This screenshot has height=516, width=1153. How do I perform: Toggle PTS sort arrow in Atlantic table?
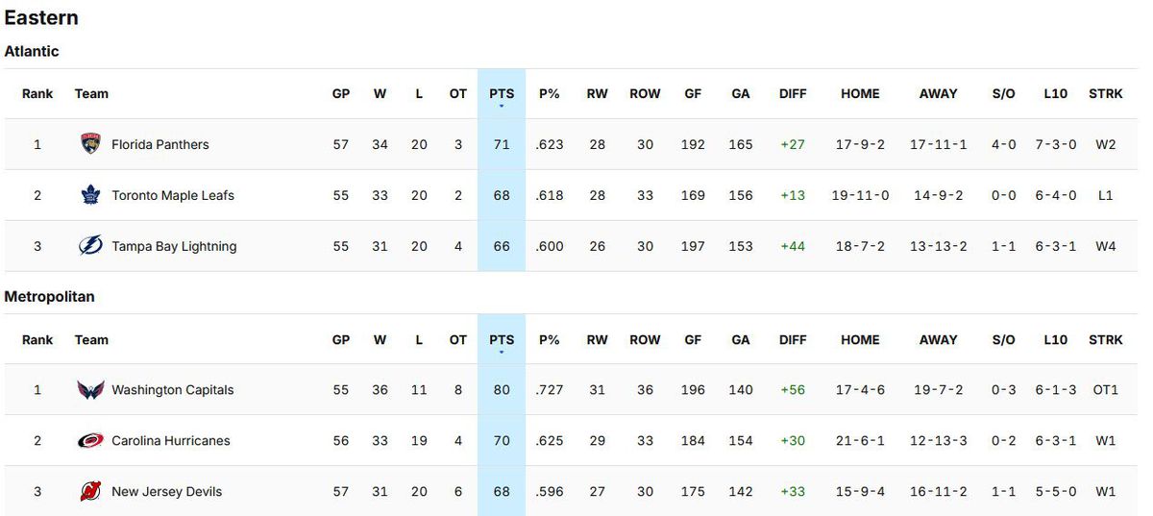(502, 106)
